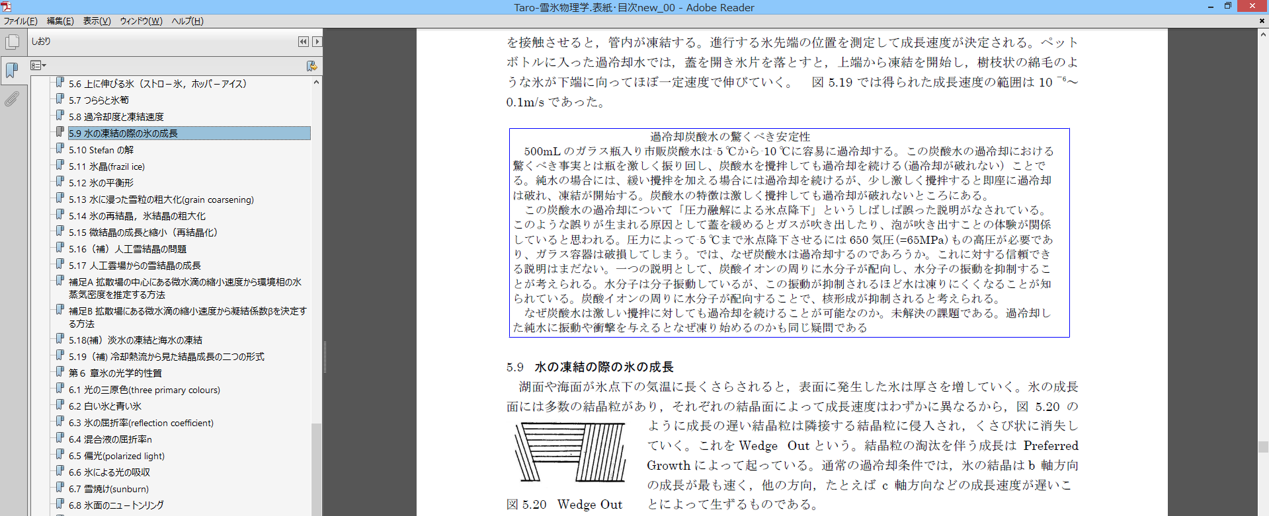Screen dimensions: 1269x516
Task: Open the bookmark options dropdown menu
Action: click(x=38, y=65)
